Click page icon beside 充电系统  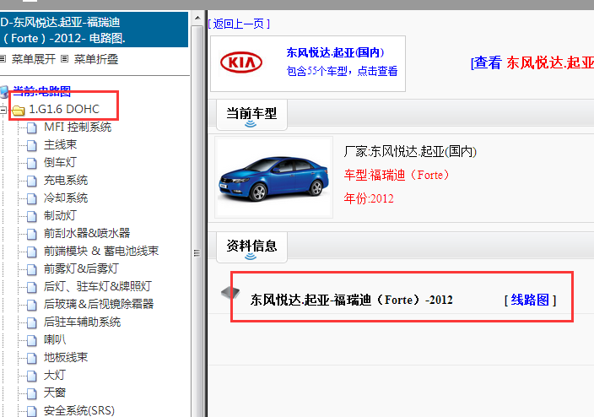click(32, 181)
